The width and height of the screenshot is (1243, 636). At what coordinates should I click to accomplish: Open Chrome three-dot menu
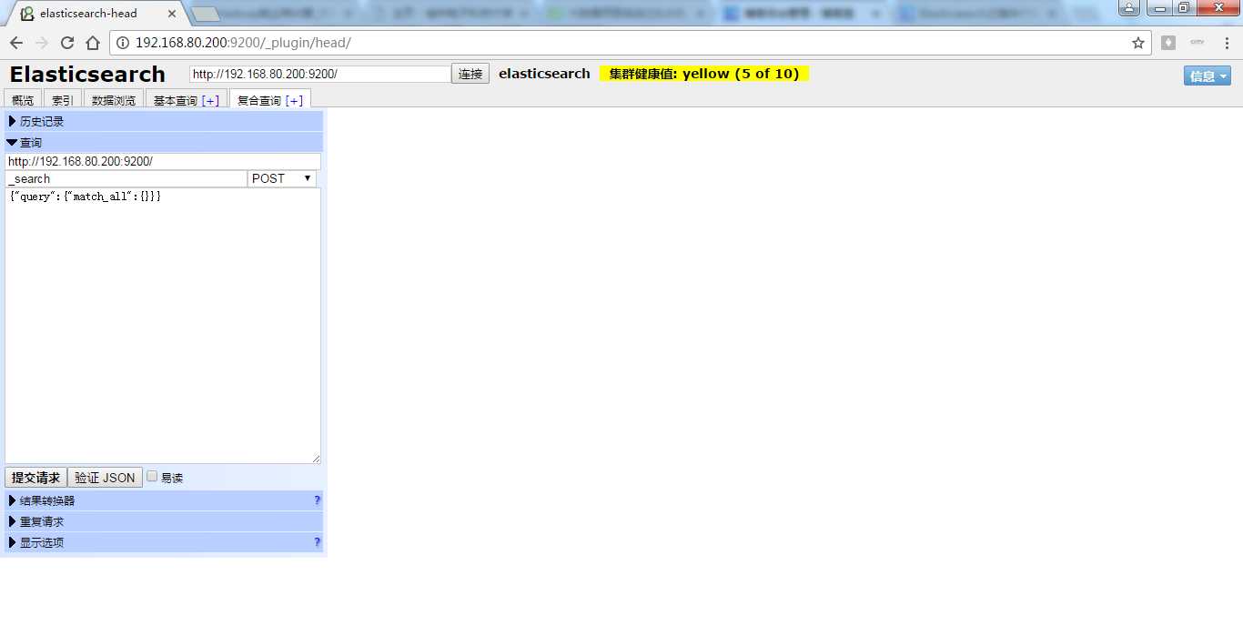tap(1227, 43)
